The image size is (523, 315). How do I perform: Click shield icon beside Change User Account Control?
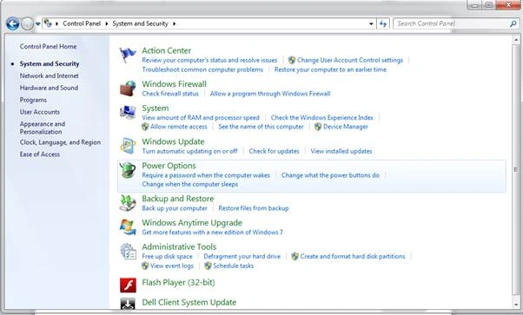click(292, 60)
